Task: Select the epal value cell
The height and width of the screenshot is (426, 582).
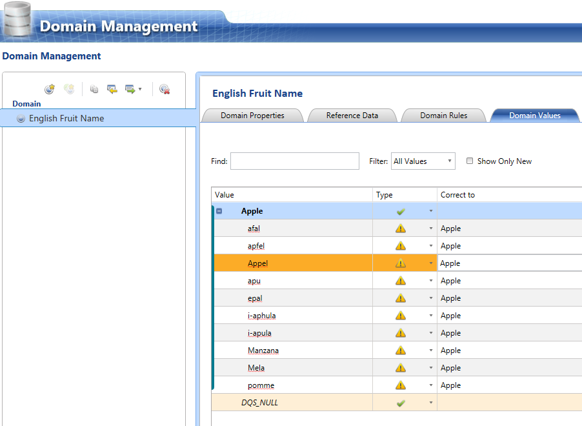Action: (293, 298)
